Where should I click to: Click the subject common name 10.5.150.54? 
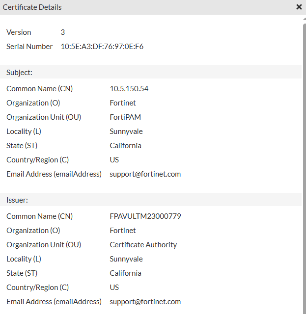(x=129, y=89)
